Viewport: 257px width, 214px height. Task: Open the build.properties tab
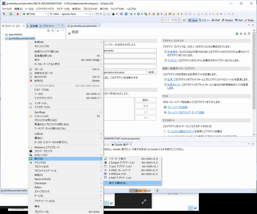pos(130,138)
